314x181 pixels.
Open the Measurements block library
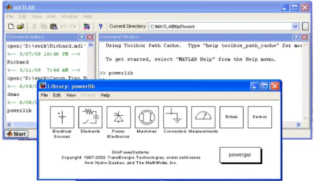click(203, 117)
